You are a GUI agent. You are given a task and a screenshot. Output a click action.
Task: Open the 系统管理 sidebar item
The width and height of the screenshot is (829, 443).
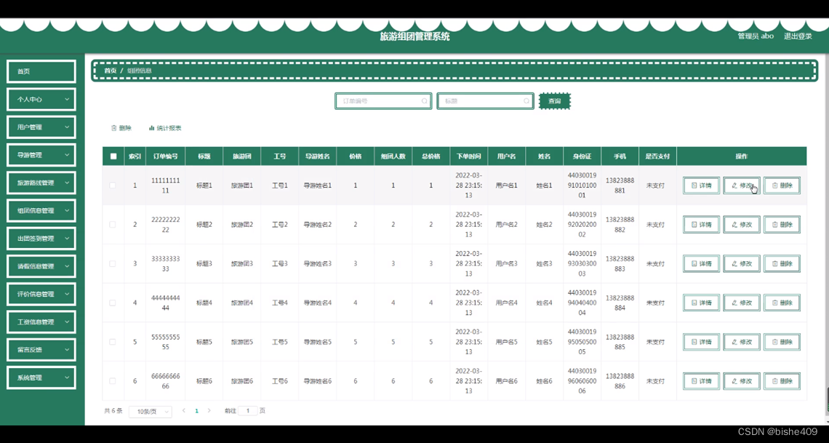pyautogui.click(x=41, y=378)
